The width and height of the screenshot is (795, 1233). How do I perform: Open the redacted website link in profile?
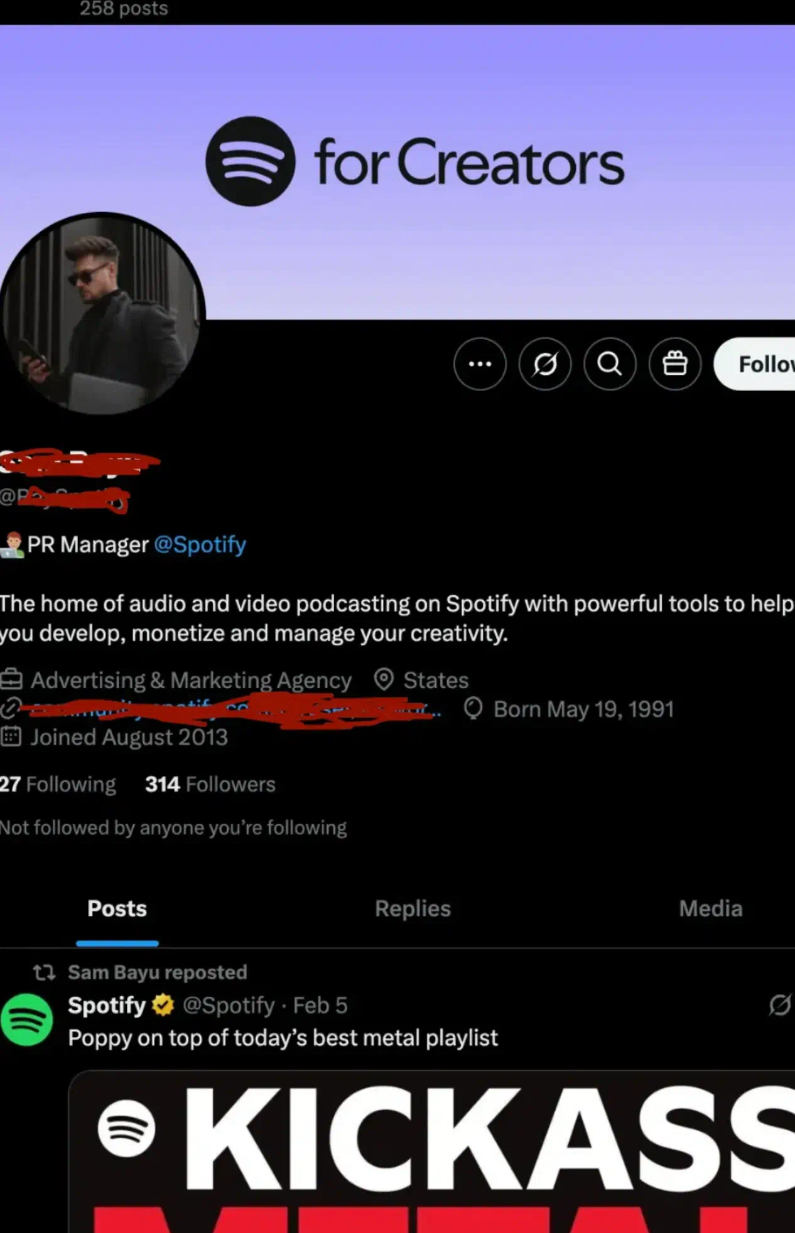(229, 709)
